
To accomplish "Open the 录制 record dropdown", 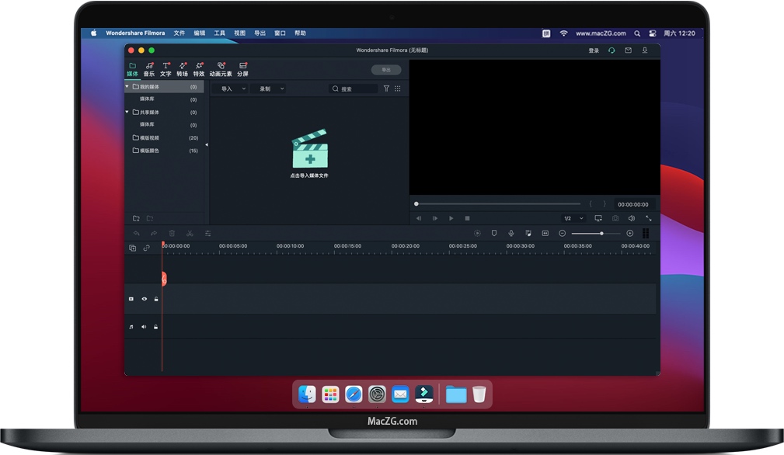I will 270,89.
